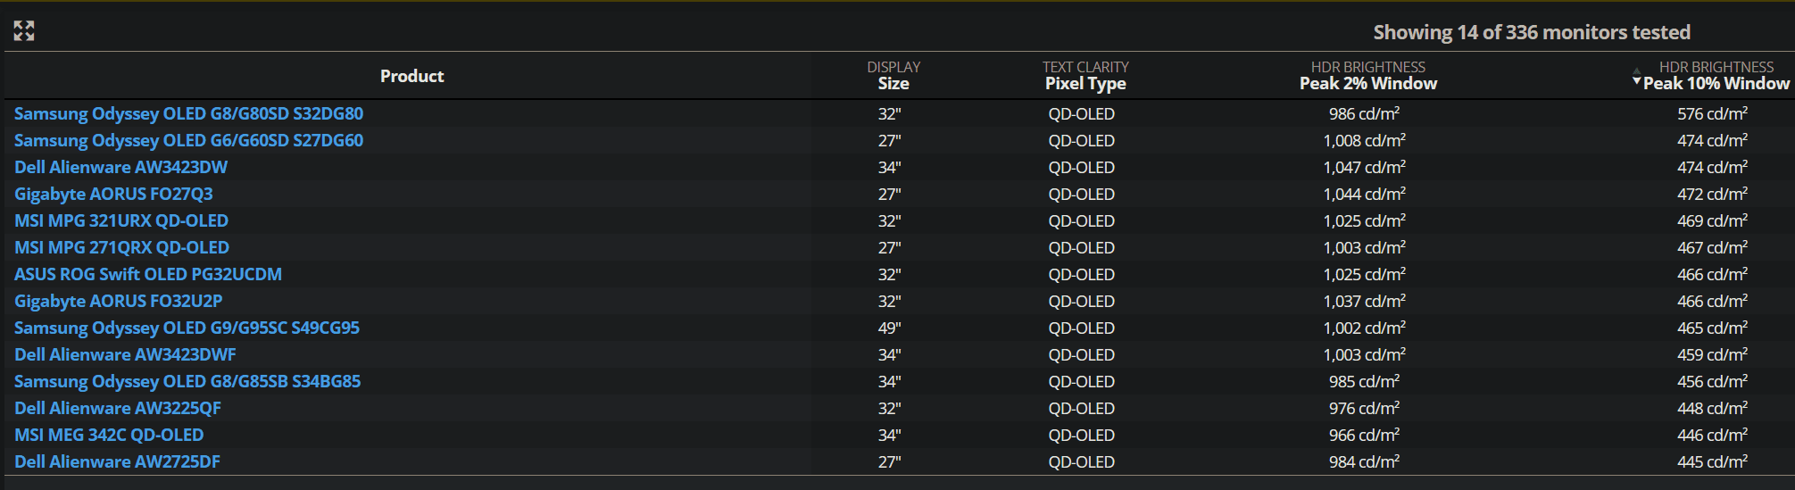The height and width of the screenshot is (490, 1795).
Task: Open Samsung Odyssey OLED G9/G95SC S49CG95 link
Action: point(187,328)
